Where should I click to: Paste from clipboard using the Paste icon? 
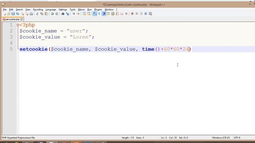point(46,14)
